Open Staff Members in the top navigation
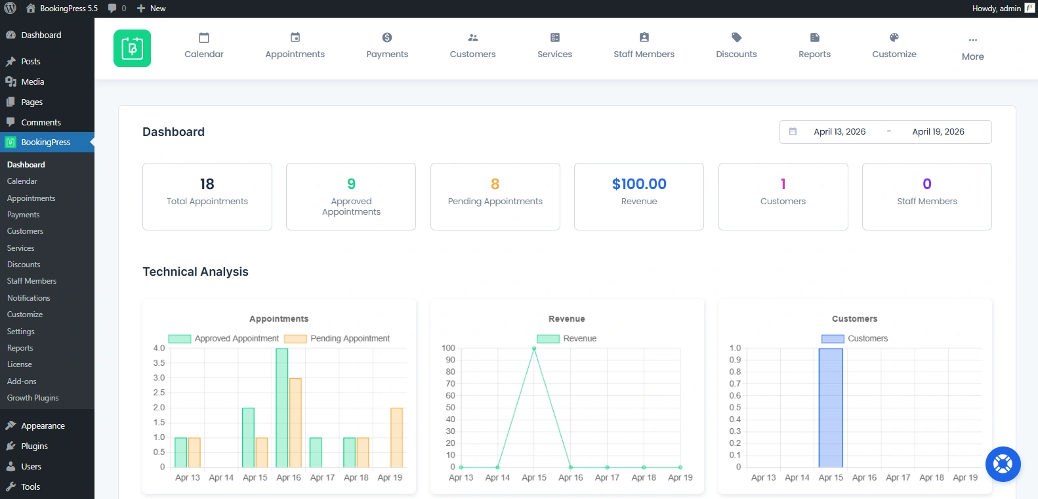This screenshot has height=499, width=1038. pos(644,46)
